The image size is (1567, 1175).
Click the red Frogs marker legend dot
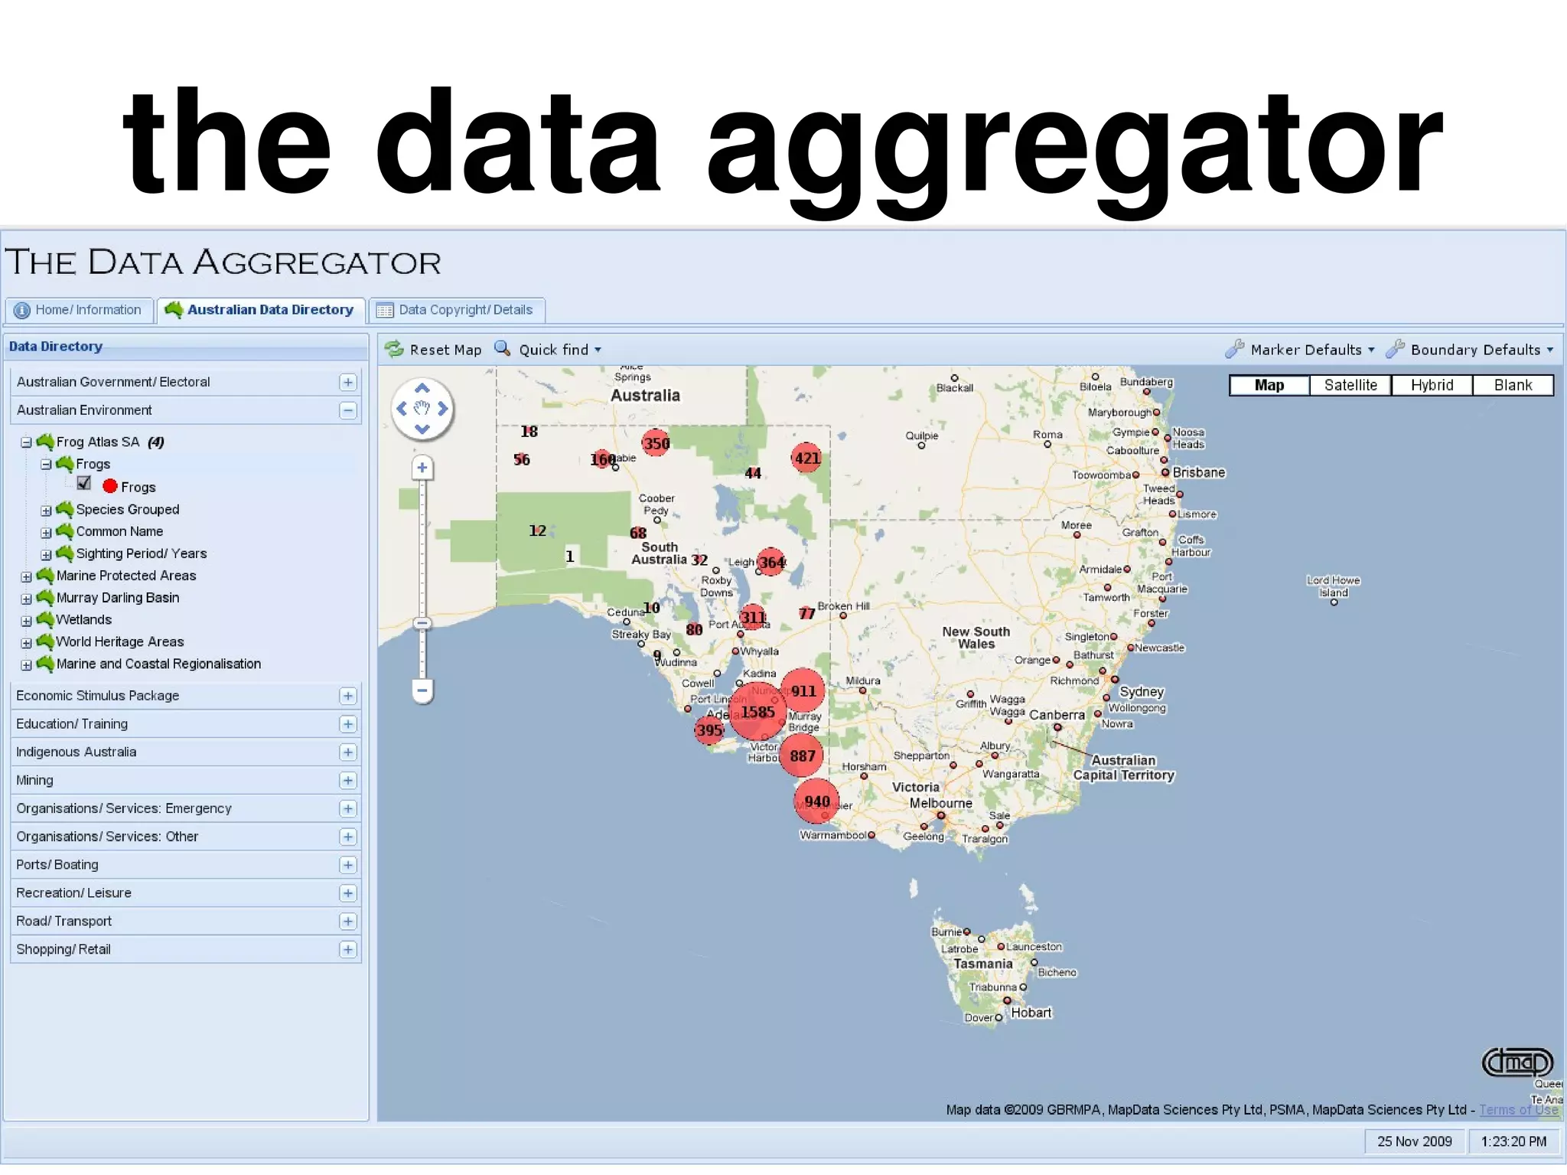(x=110, y=486)
